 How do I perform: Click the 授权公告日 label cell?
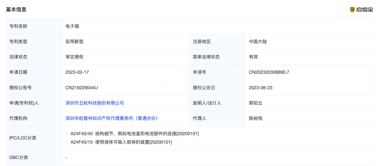click(x=217, y=88)
